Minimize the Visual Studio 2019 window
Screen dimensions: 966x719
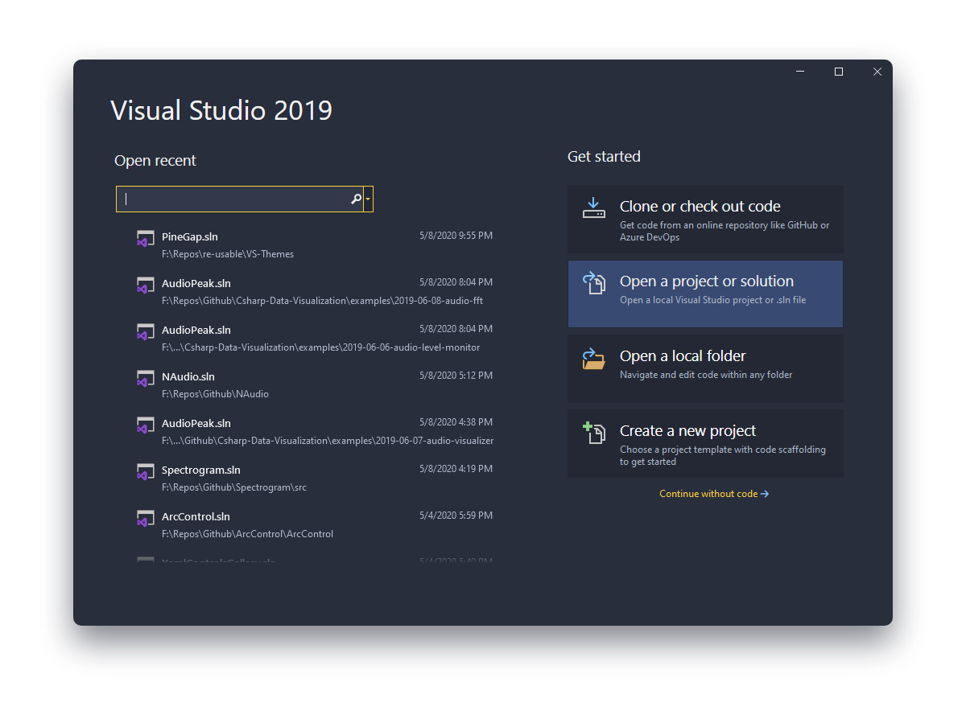click(x=800, y=72)
